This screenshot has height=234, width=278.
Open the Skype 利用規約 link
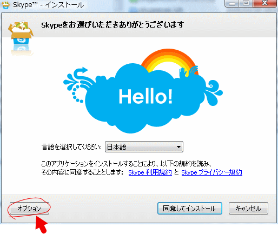[x=150, y=172]
